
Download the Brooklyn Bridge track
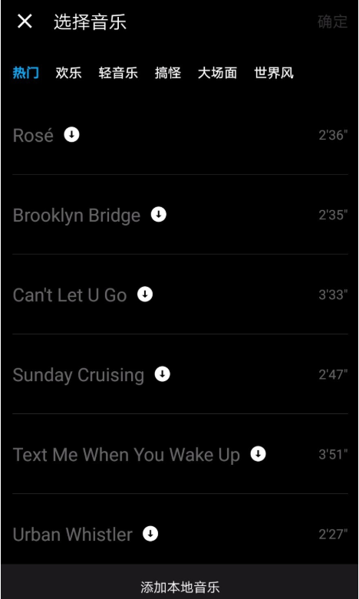[x=159, y=215]
